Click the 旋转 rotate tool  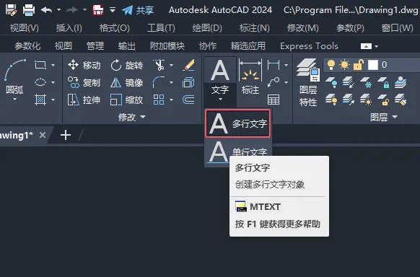tap(127, 65)
